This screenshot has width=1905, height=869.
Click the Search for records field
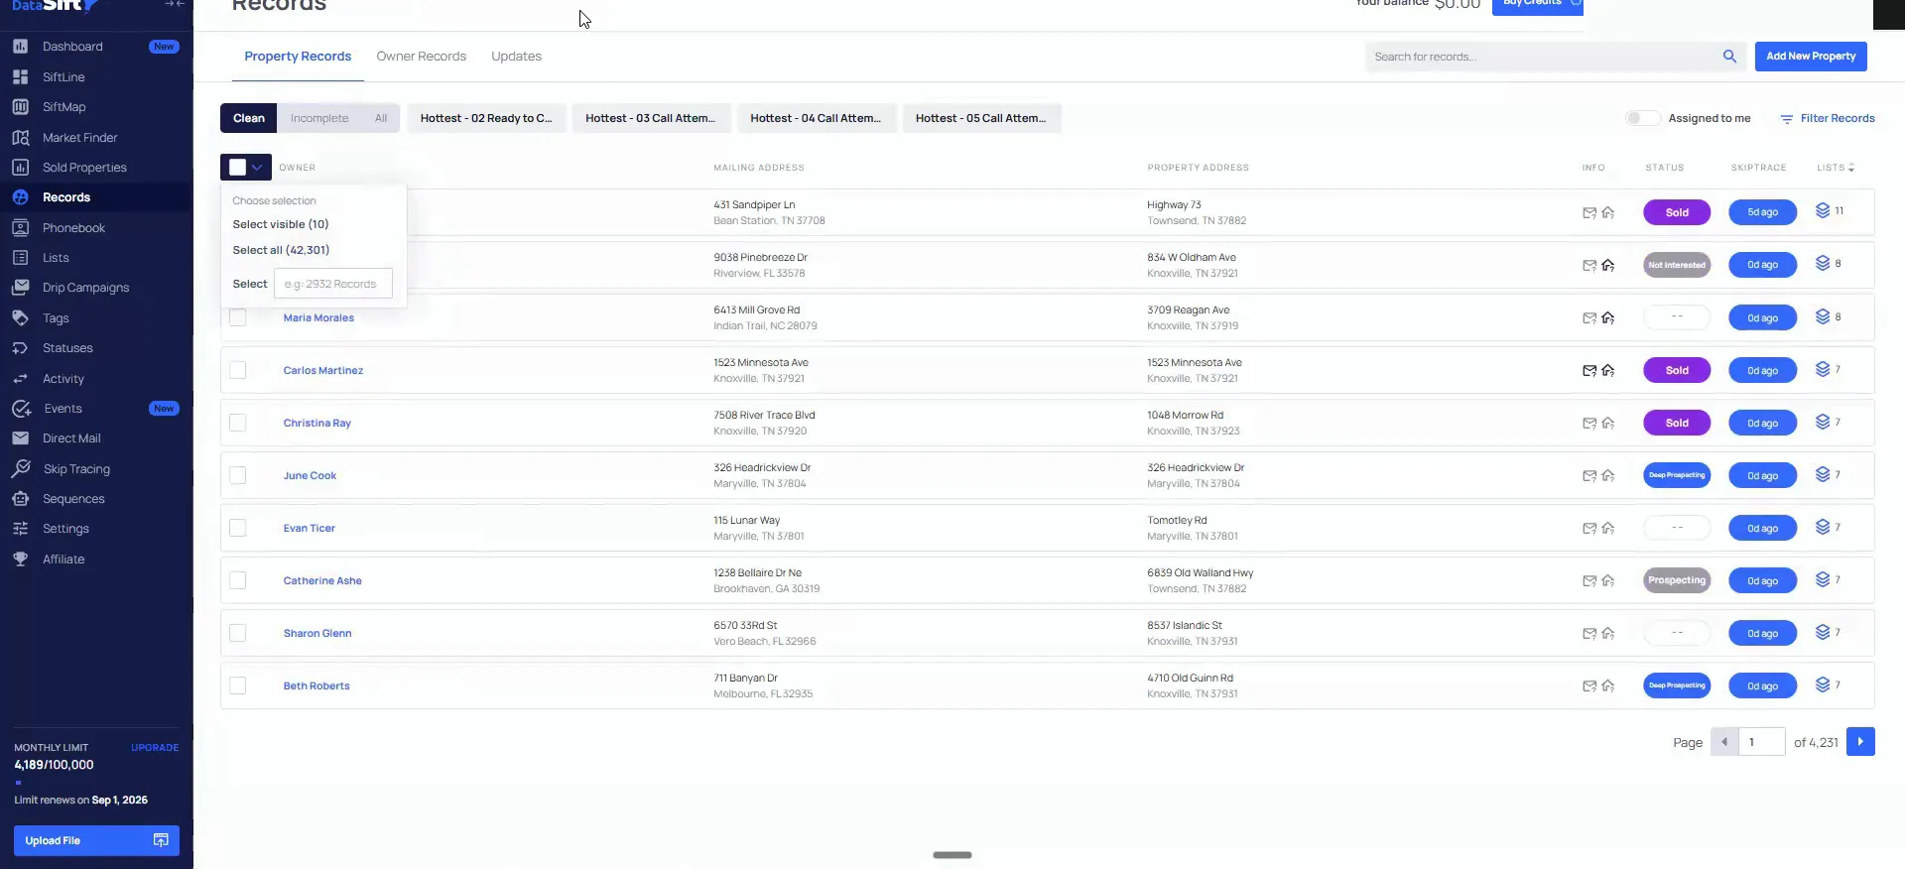[1543, 57]
